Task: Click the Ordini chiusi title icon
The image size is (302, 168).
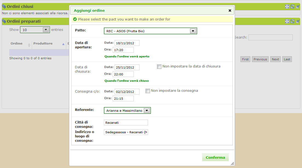Action: coord(4,7)
